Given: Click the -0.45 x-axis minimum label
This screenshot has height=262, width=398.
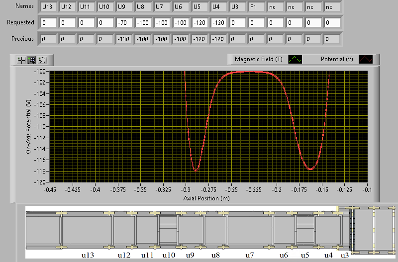Looking at the screenshot, I should point(49,190).
